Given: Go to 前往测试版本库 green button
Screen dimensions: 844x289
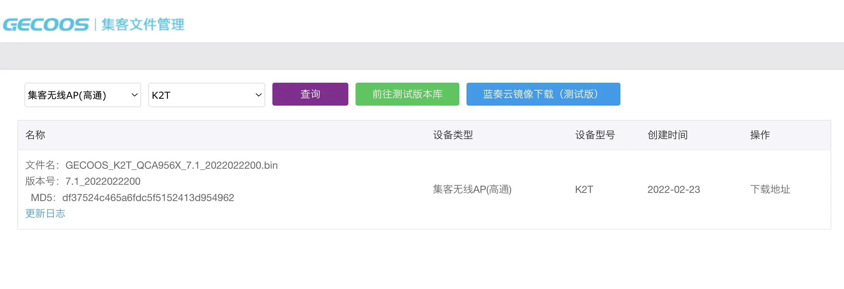Looking at the screenshot, I should pyautogui.click(x=407, y=94).
